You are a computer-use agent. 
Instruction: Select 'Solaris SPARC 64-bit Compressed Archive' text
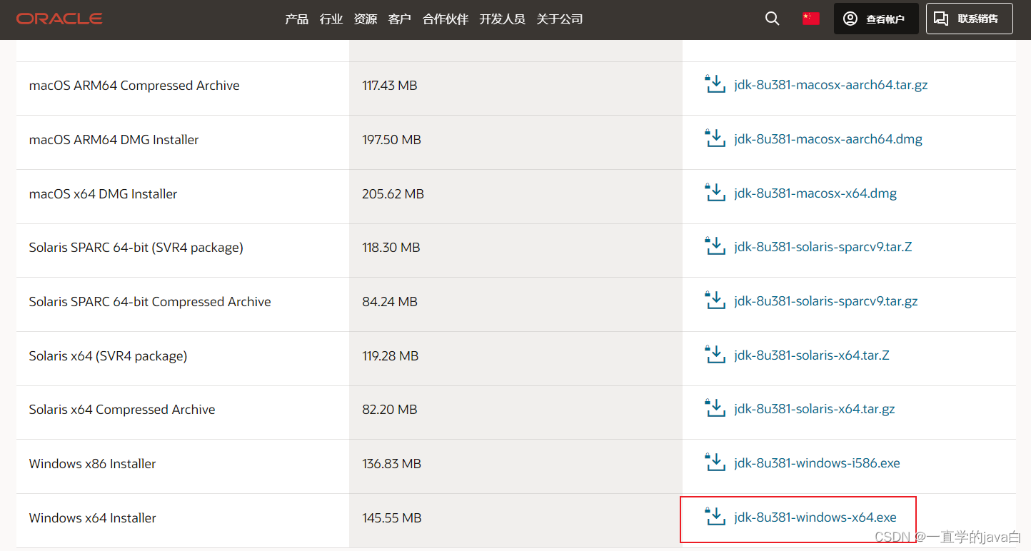coord(150,302)
